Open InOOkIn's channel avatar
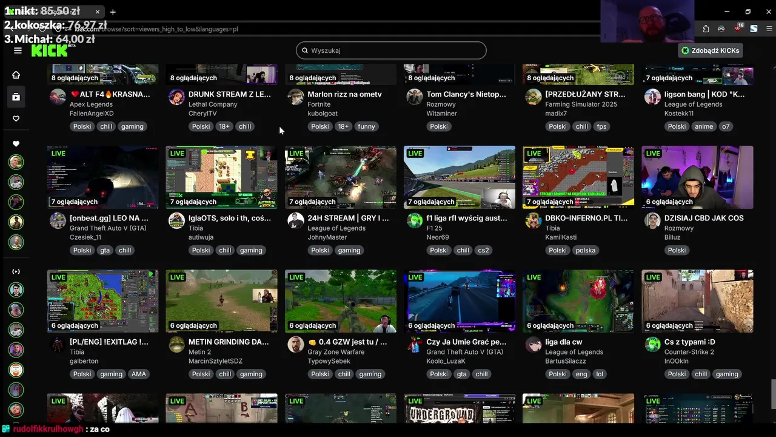Screen dimensions: 776x437 [652, 345]
